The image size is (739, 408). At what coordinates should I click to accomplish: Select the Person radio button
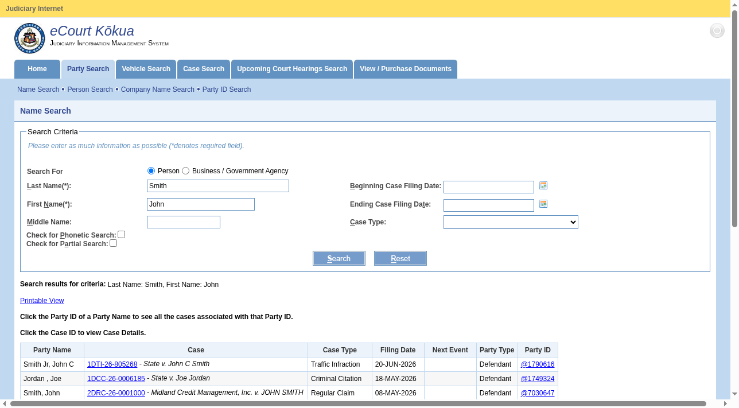coord(151,171)
